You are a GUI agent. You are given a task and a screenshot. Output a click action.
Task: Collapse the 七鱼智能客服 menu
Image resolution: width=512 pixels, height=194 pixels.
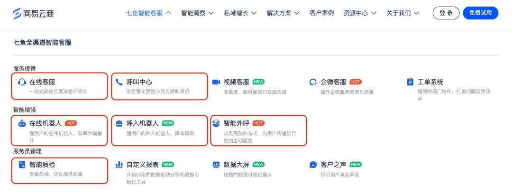(148, 13)
